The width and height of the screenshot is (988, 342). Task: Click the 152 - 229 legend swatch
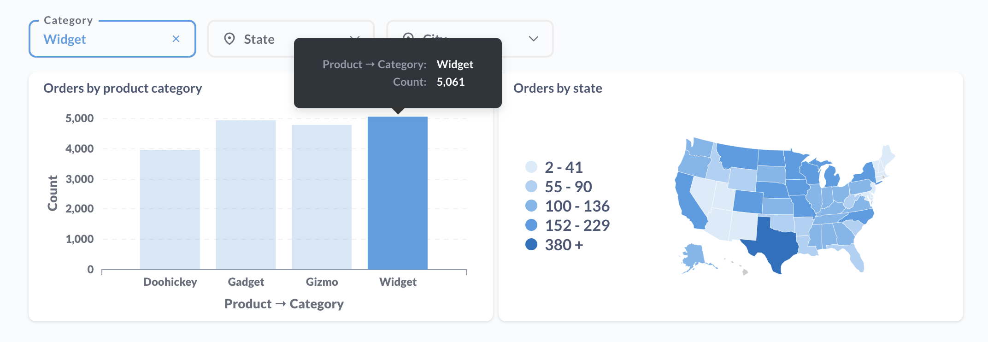(531, 225)
